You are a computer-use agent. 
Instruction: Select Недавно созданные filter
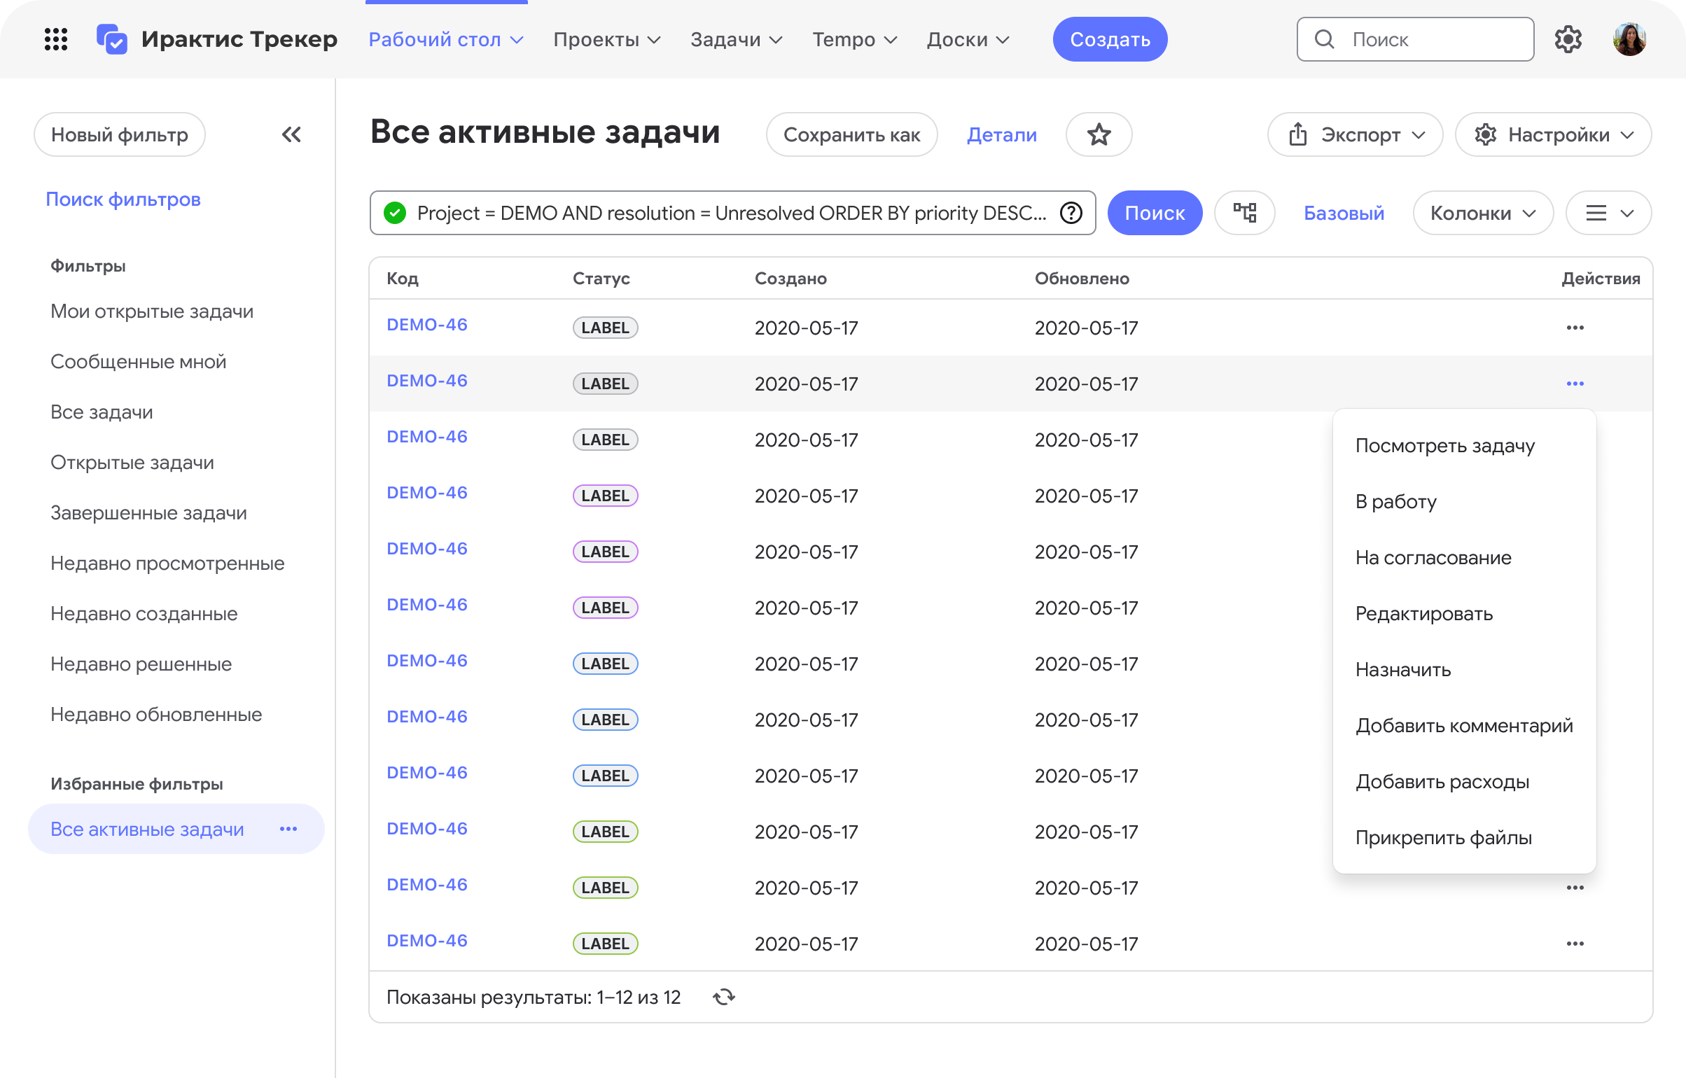pos(144,613)
